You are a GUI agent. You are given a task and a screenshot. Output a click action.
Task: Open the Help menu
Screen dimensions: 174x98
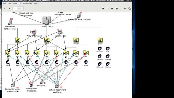(36, 4)
